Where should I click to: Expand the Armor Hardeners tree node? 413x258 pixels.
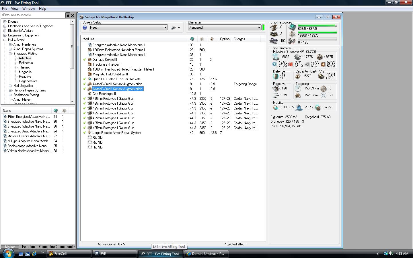[x=10, y=44]
